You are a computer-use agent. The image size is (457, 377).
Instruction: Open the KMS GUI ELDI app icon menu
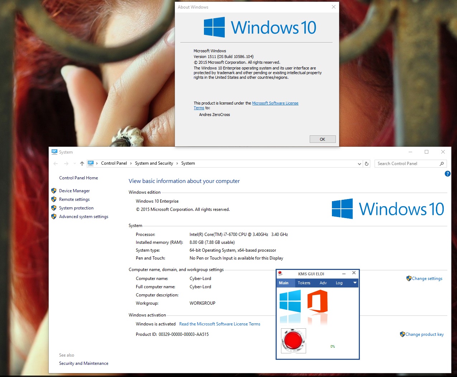pyautogui.click(x=280, y=274)
